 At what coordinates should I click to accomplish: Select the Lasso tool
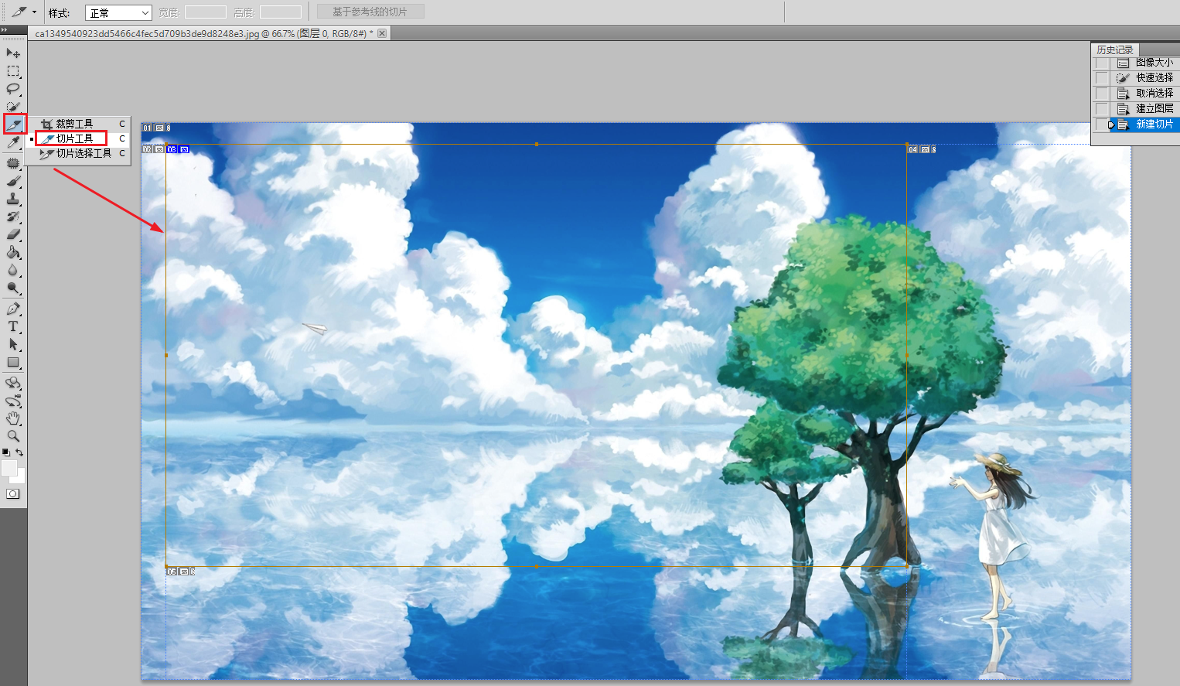coord(13,89)
